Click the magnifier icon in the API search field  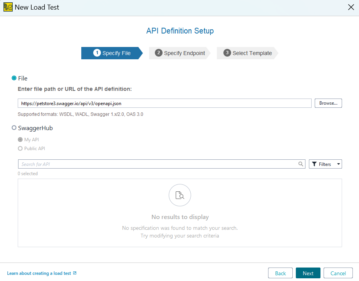(x=301, y=164)
